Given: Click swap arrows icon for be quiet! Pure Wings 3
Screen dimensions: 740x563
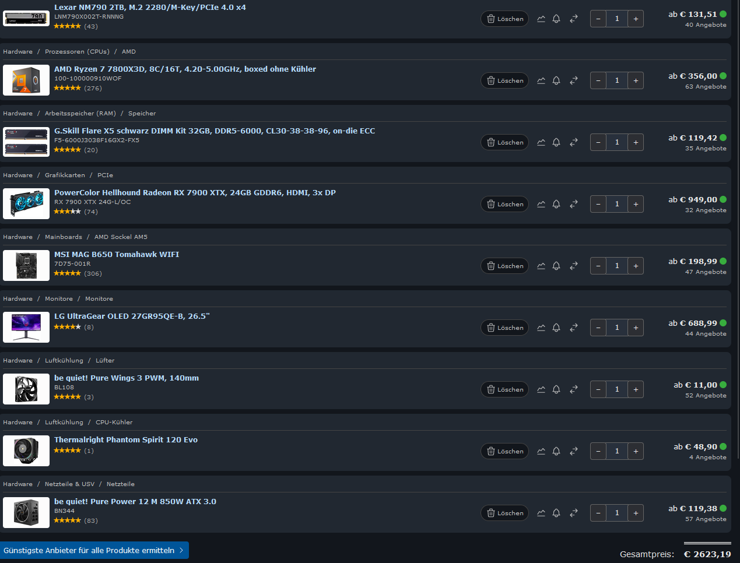Looking at the screenshot, I should pyautogui.click(x=574, y=389).
